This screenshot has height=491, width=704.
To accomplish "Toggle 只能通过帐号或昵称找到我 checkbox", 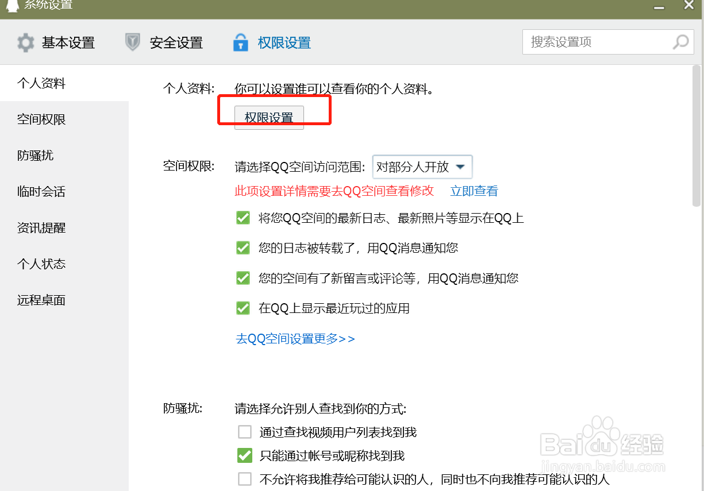I will [245, 456].
